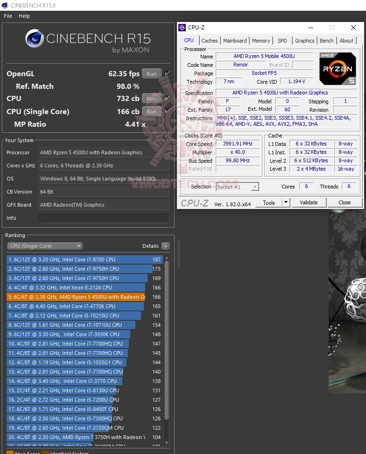Image resolution: width=366 pixels, height=454 pixels.
Task: Toggle the CPU test checkbox
Action: [167, 99]
